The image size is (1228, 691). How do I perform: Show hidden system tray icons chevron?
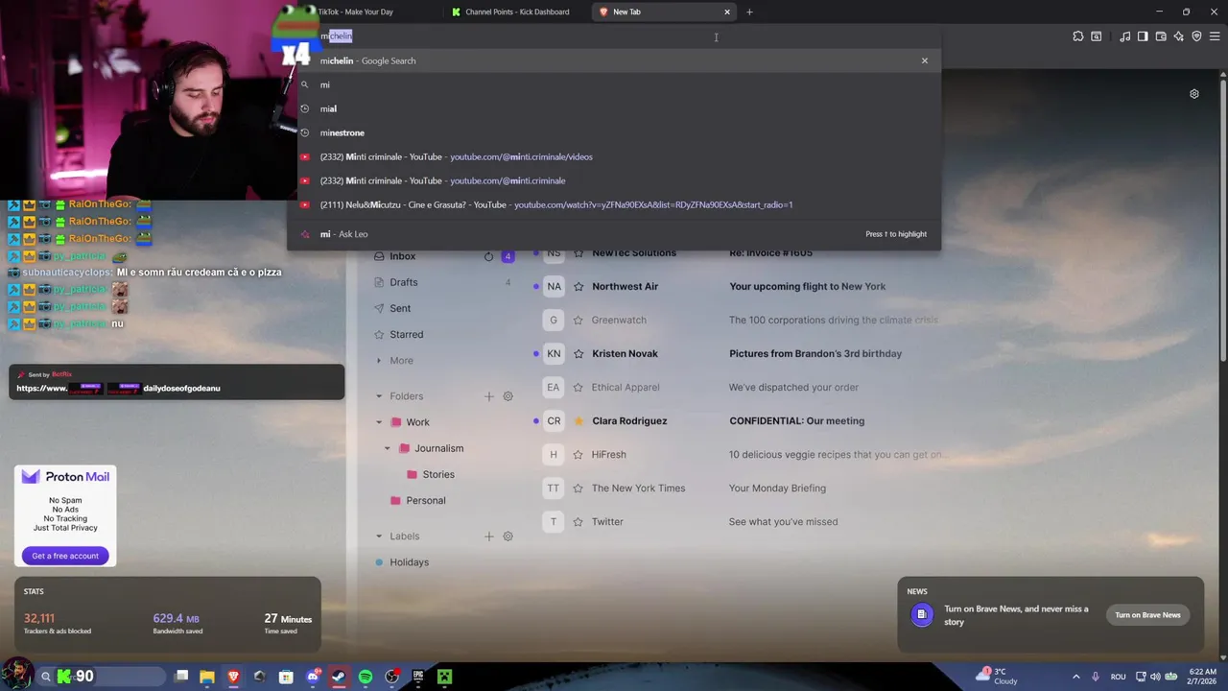click(x=1075, y=677)
